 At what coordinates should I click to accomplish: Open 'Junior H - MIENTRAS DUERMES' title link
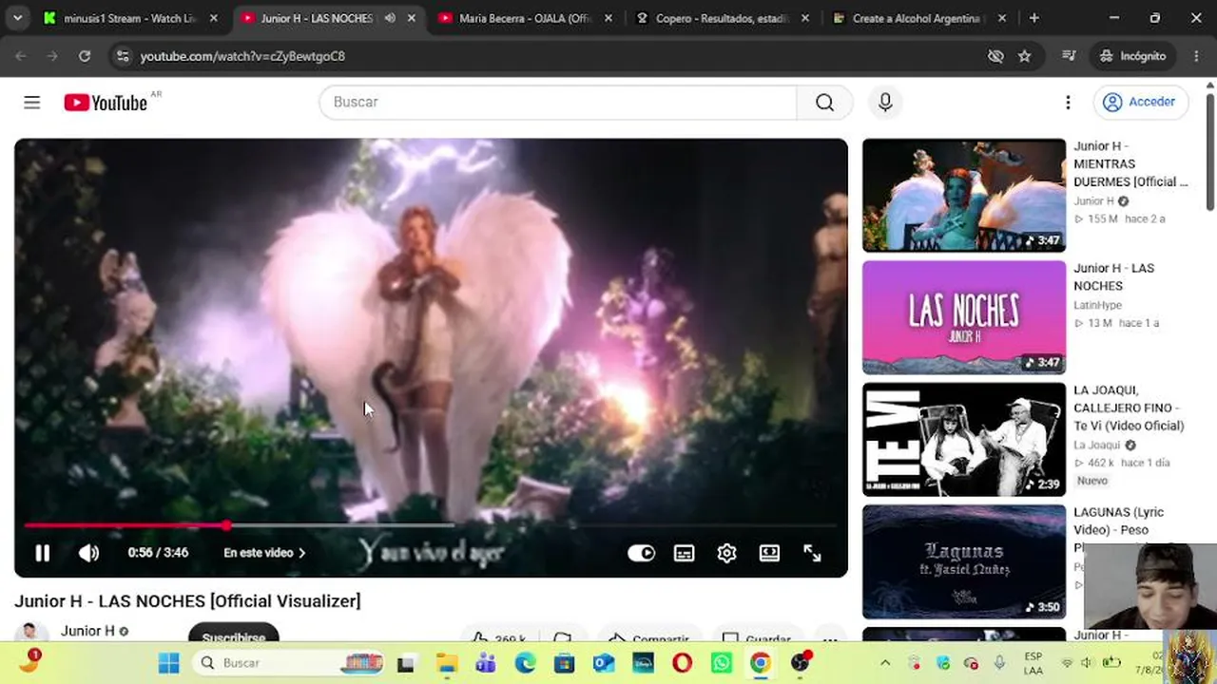1130,163
